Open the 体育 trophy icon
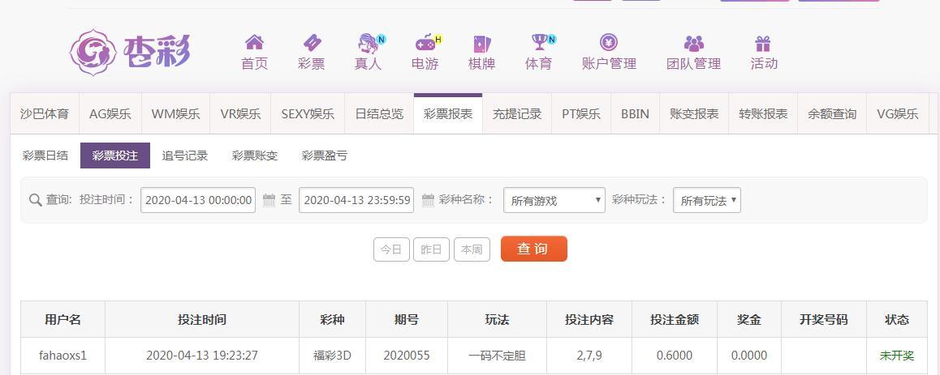Image resolution: width=940 pixels, height=375 pixels. coord(540,42)
